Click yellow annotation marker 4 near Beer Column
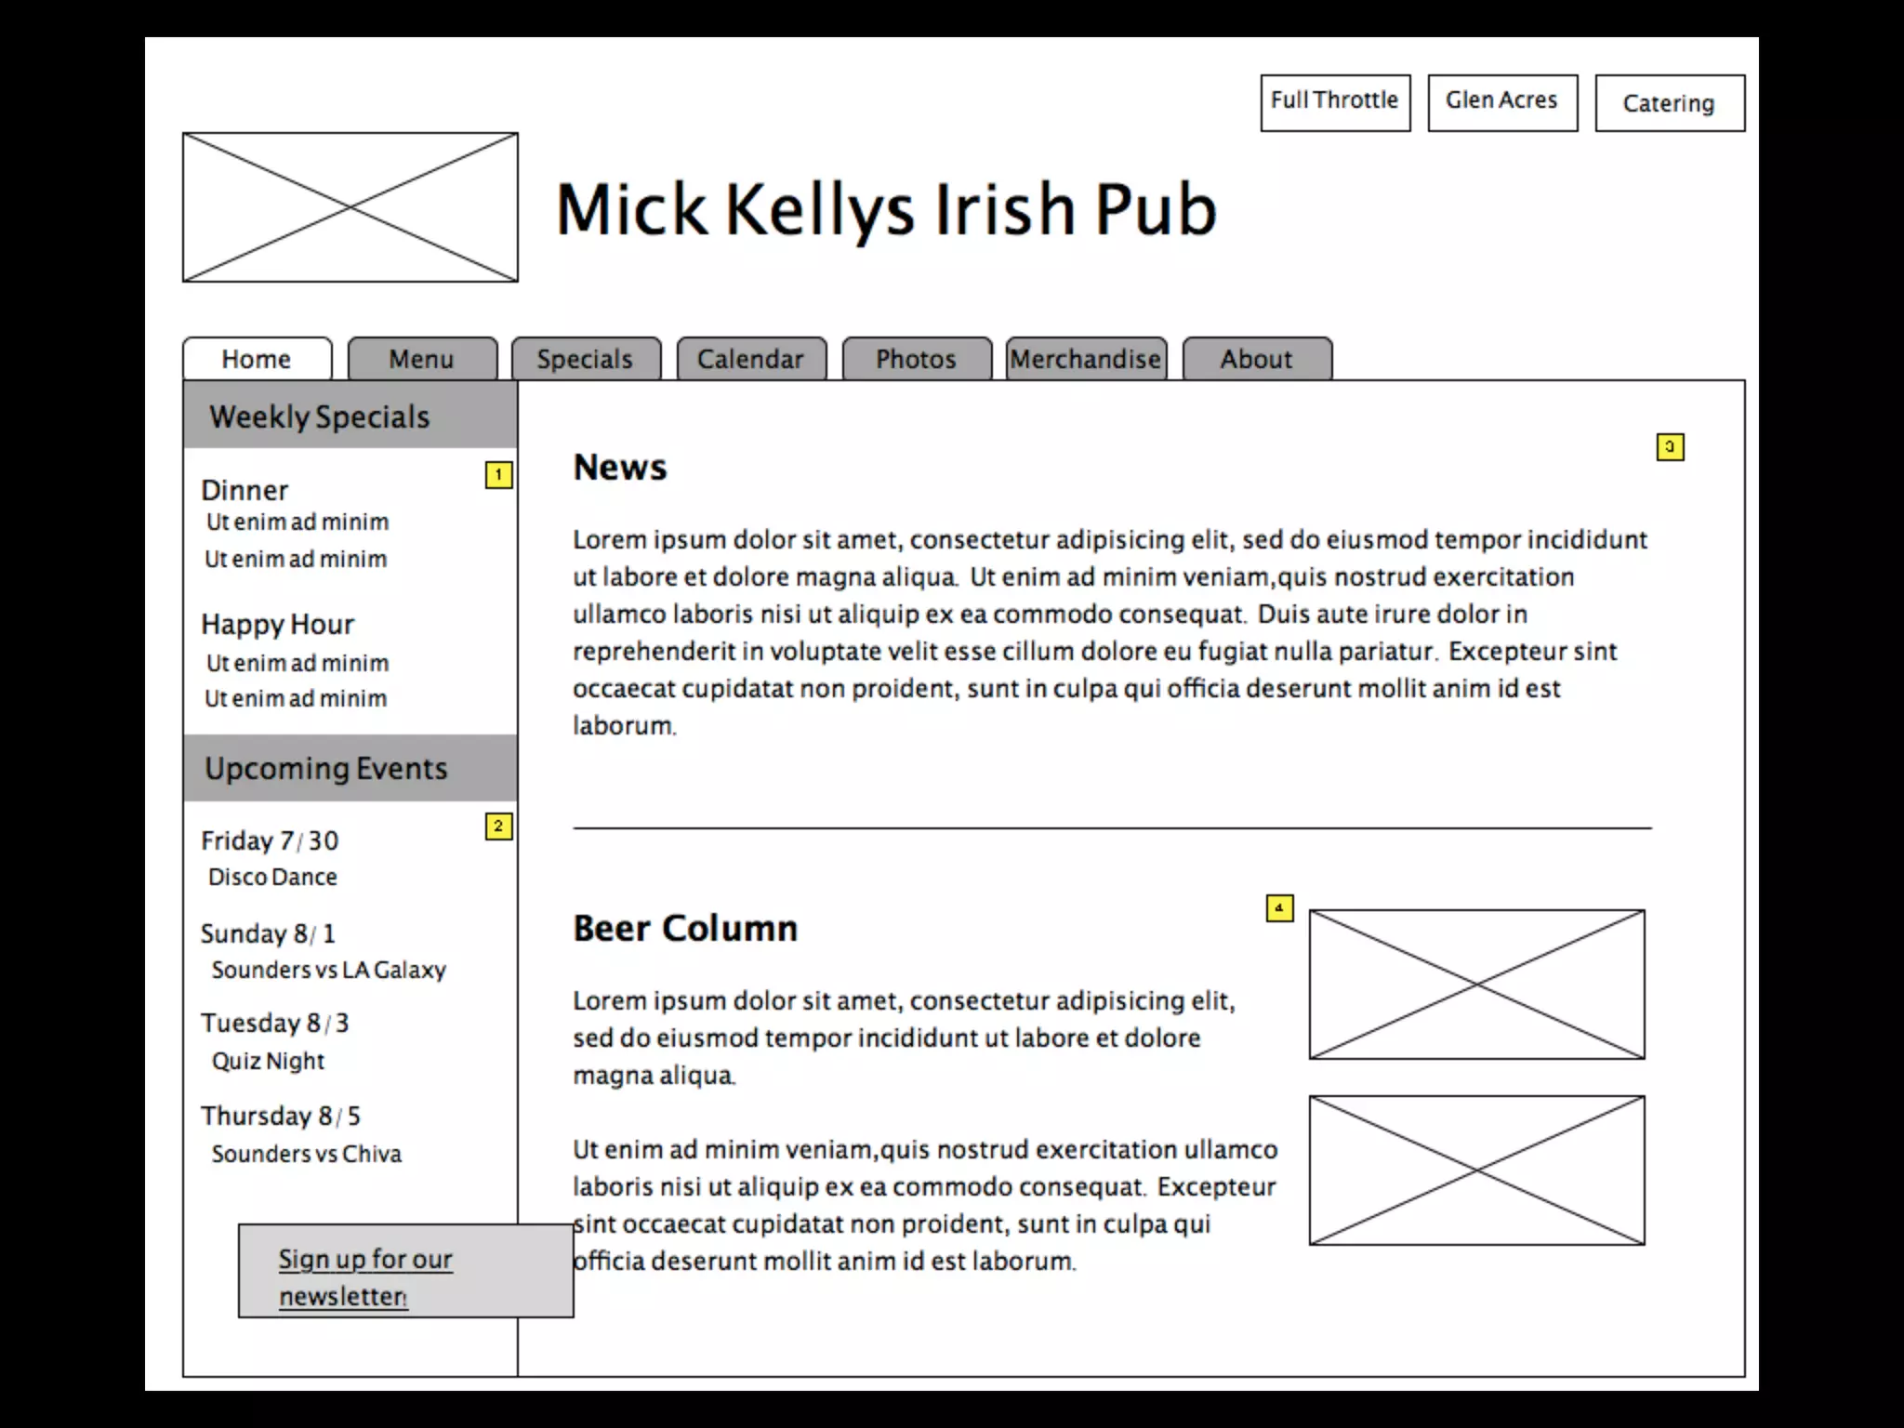This screenshot has width=1904, height=1428. (1279, 907)
